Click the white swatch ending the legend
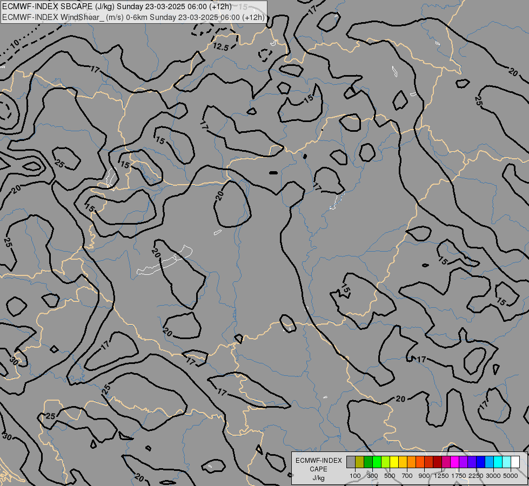Viewport: 529px width, 486px height. click(515, 462)
